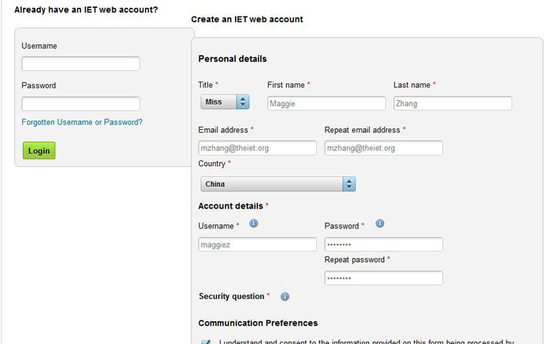
Task: Open the Security question info icon
Action: [285, 297]
